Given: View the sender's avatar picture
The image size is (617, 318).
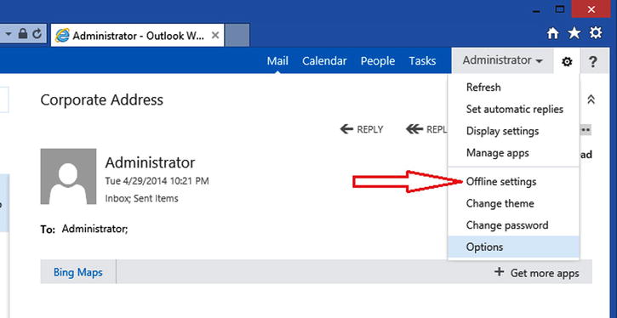Looking at the screenshot, I should click(x=68, y=176).
